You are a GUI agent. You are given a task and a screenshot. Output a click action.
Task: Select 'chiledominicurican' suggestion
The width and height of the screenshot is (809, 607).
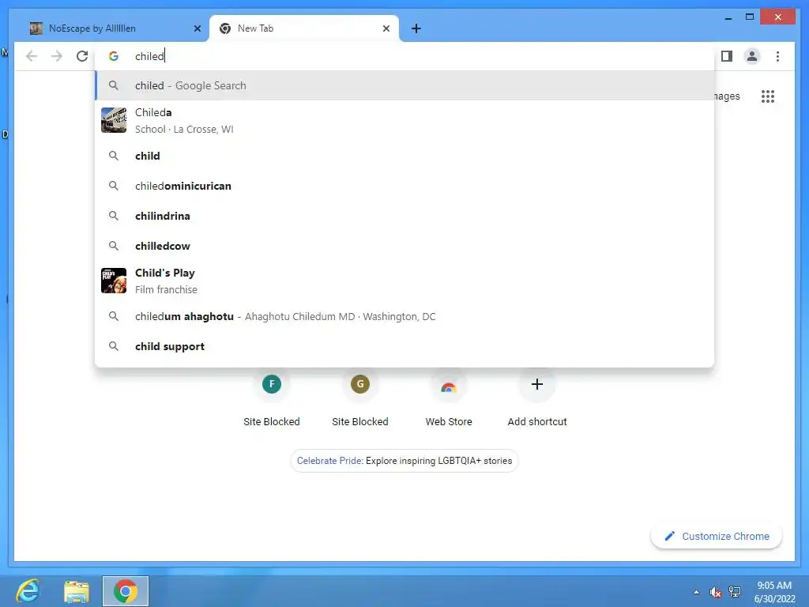pos(404,186)
